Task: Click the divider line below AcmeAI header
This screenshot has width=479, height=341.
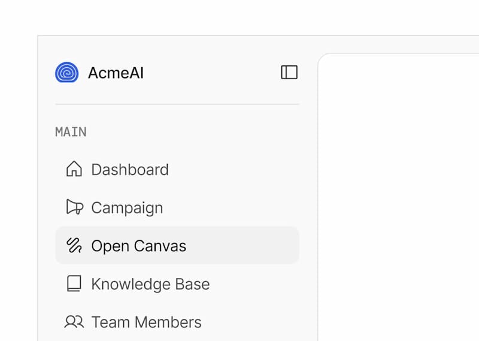Action: 177,104
